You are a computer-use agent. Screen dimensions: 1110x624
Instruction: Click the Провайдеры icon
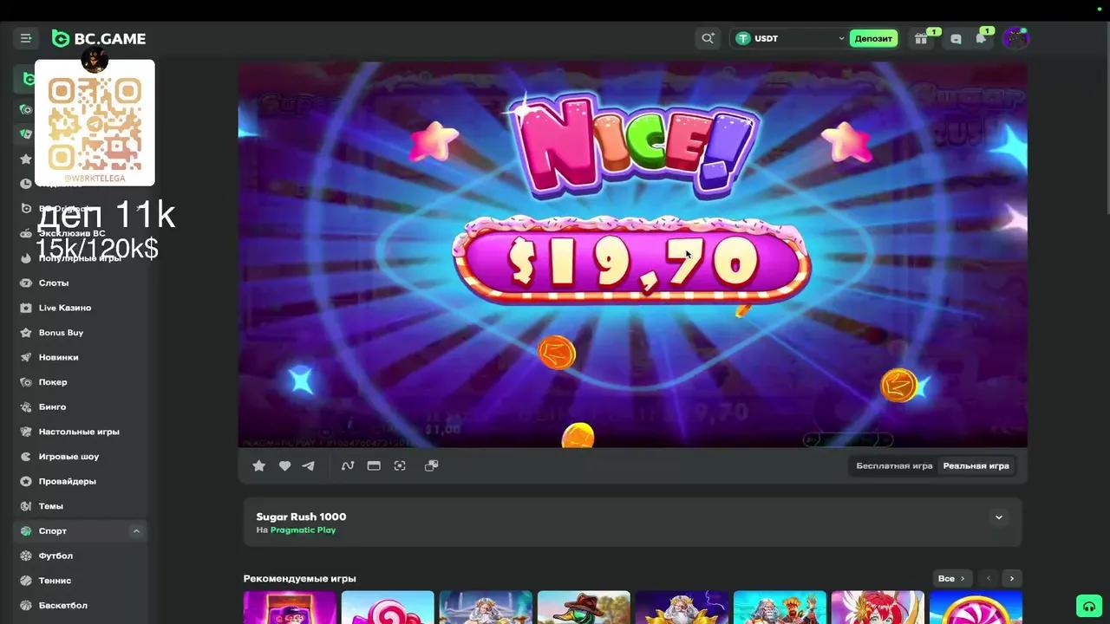pyautogui.click(x=26, y=481)
